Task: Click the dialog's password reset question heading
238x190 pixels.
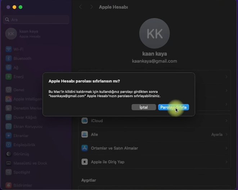Action: click(x=84, y=81)
